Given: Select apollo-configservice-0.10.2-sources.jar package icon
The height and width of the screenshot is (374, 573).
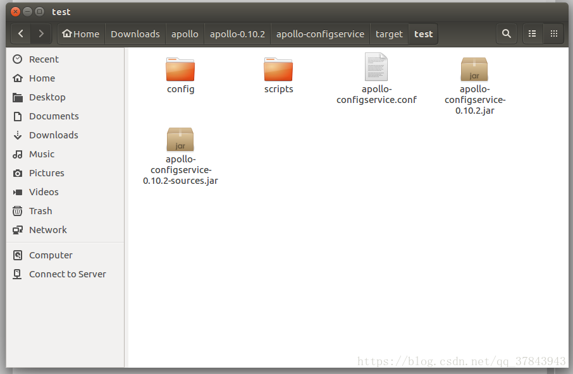Looking at the screenshot, I should [180, 139].
